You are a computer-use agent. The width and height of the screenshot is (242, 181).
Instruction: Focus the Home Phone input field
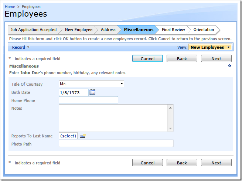point(88,100)
